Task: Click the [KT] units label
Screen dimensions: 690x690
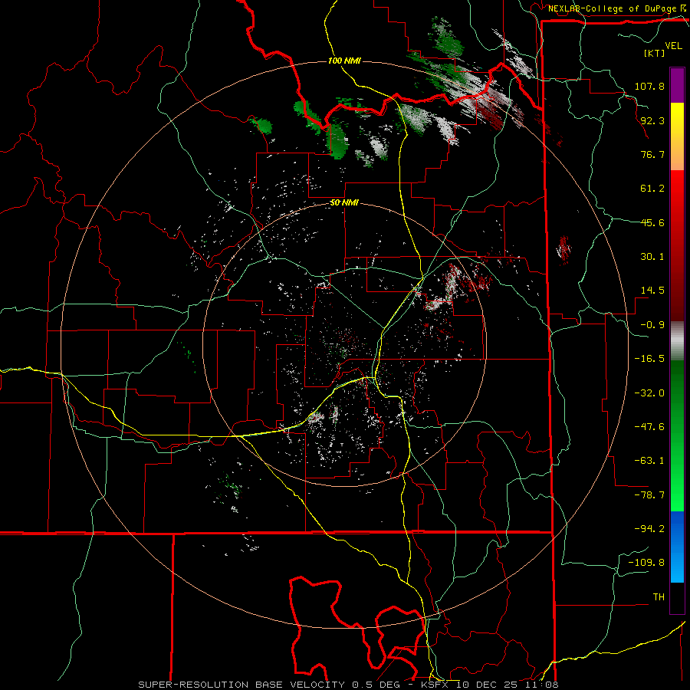Action: coord(654,53)
